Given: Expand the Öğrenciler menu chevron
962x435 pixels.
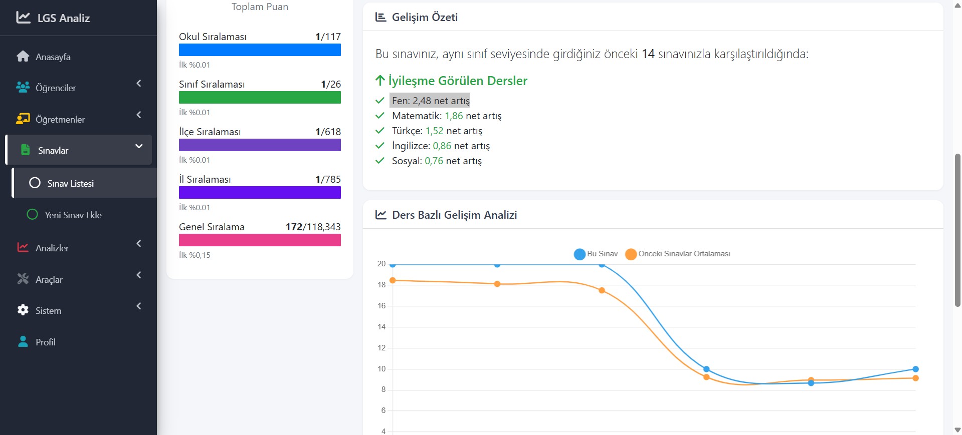Looking at the screenshot, I should click(x=139, y=84).
